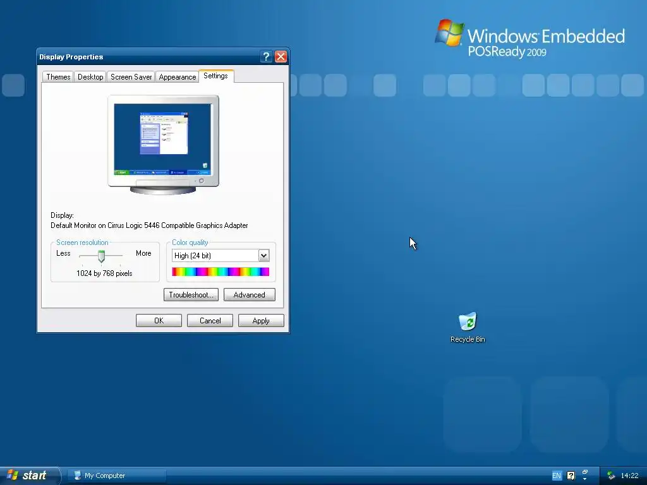Go to the Appearance tab

[178, 76]
